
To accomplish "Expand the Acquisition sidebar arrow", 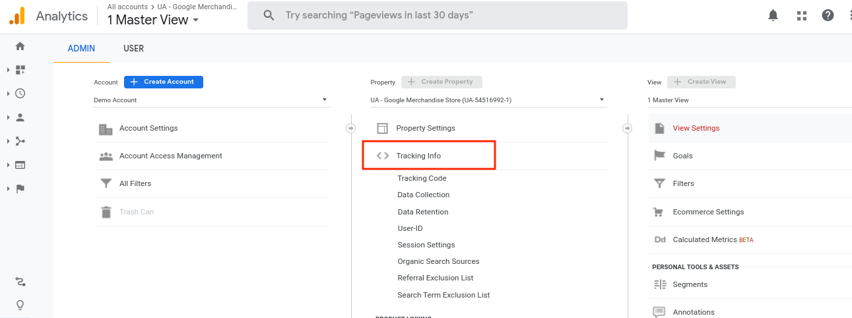I will coord(8,141).
